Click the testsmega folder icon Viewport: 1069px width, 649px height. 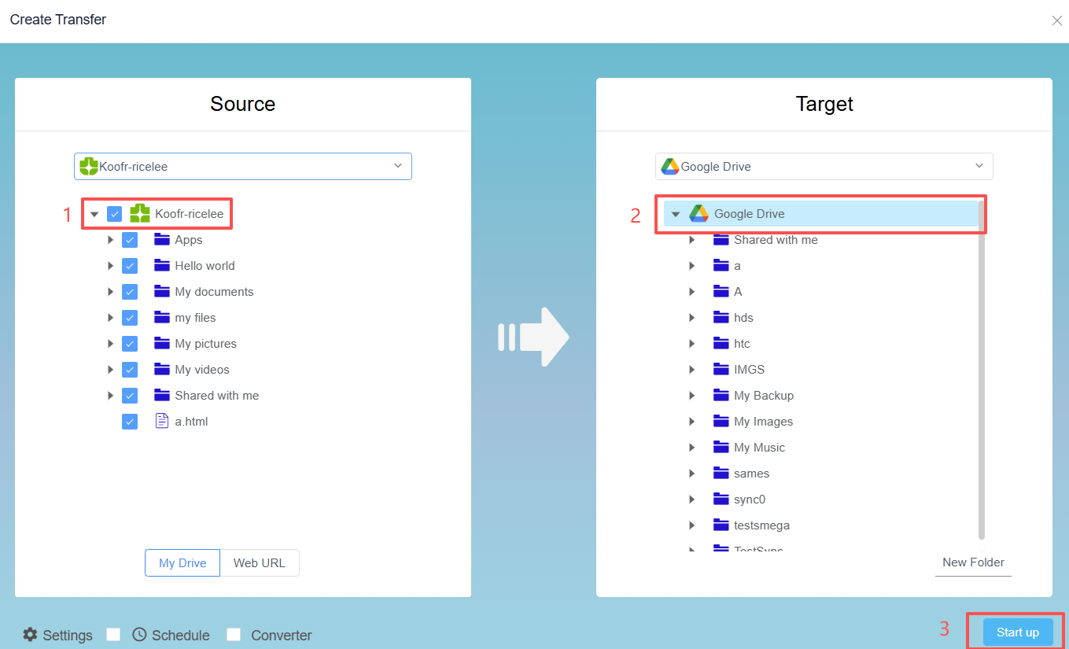[x=721, y=525]
